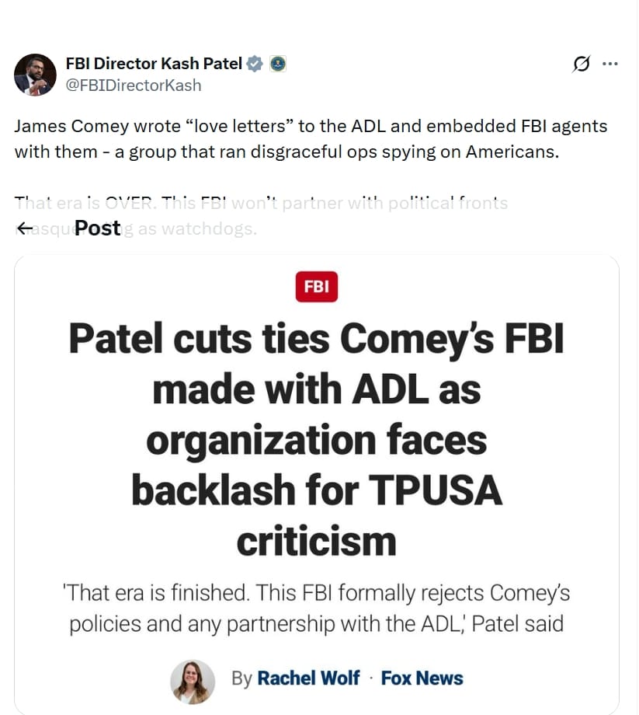Click the Grok slashed-circle icon
The height and width of the screenshot is (715, 639).
[581, 64]
